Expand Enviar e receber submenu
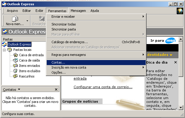This screenshot has width=185, height=118. 96,17
